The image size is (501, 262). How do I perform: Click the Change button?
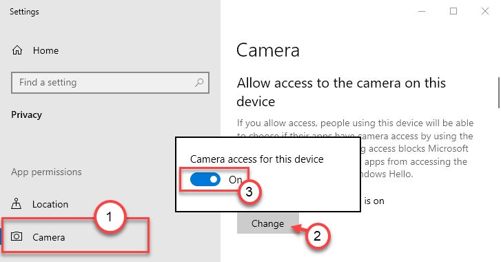[x=268, y=223]
